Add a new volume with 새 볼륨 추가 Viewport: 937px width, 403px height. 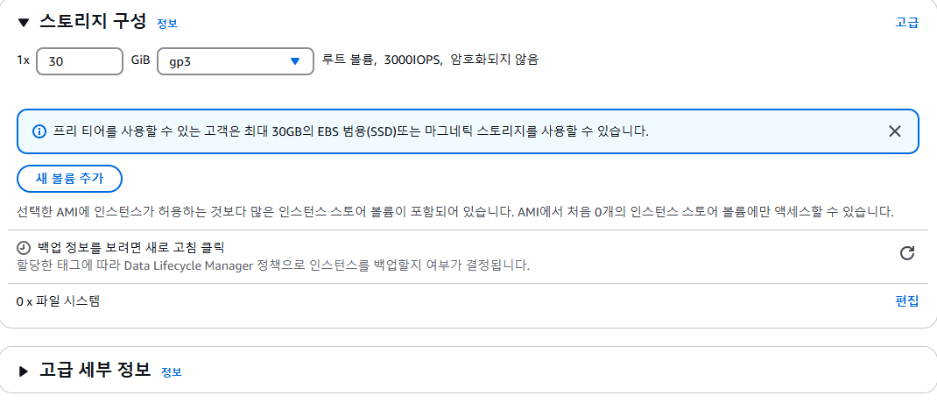[69, 178]
